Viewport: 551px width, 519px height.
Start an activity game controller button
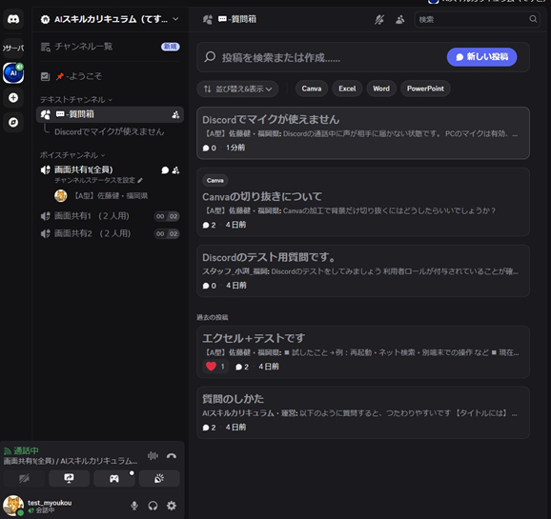pyautogui.click(x=114, y=479)
